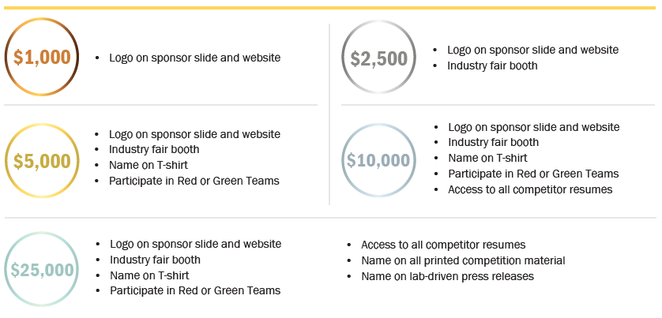Click the teal $25,000 sponsorship circle
The width and height of the screenshot is (662, 318).
click(x=42, y=269)
